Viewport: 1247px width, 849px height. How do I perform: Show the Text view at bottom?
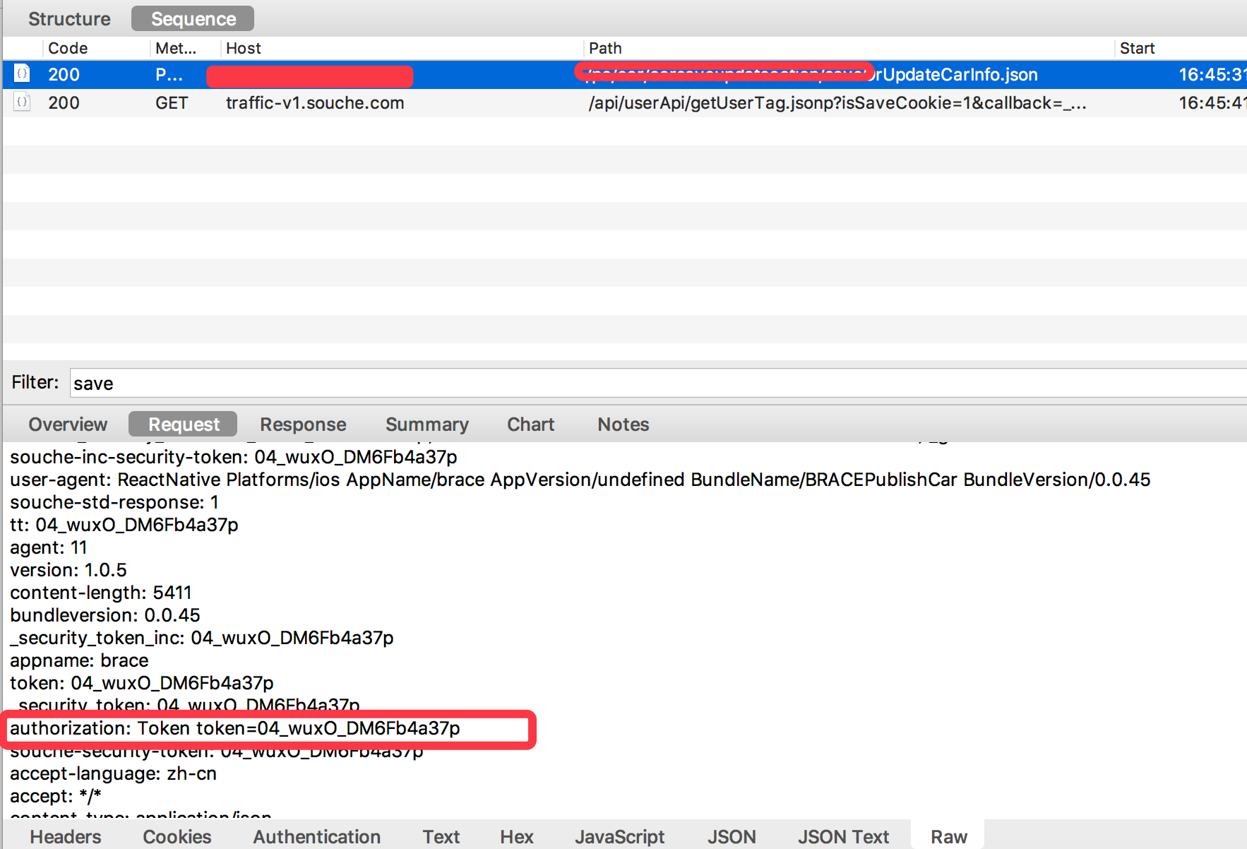[441, 837]
